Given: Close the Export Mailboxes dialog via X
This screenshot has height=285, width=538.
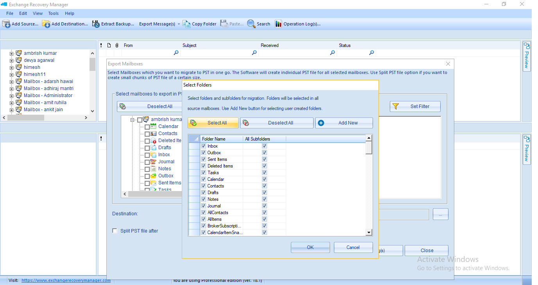Looking at the screenshot, I should (x=448, y=64).
